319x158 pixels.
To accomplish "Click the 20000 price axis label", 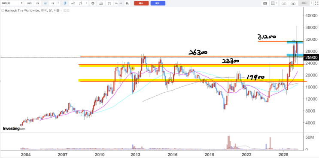I will click(311, 75).
